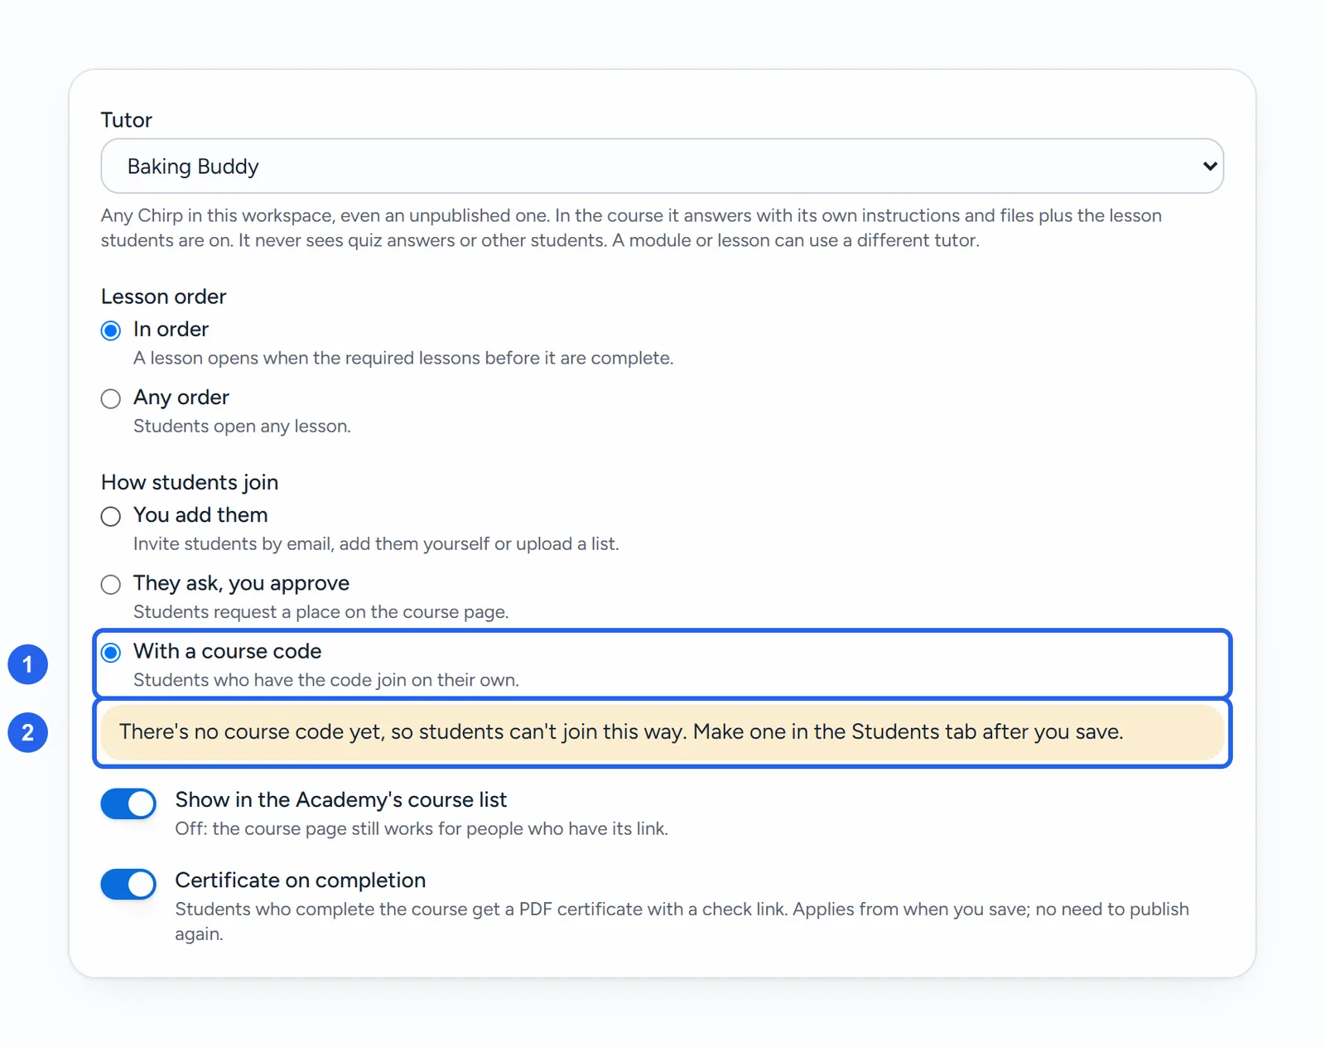This screenshot has width=1325, height=1047.
Task: Open the Tutor dropdown showing Baking Buddy
Action: point(662,166)
